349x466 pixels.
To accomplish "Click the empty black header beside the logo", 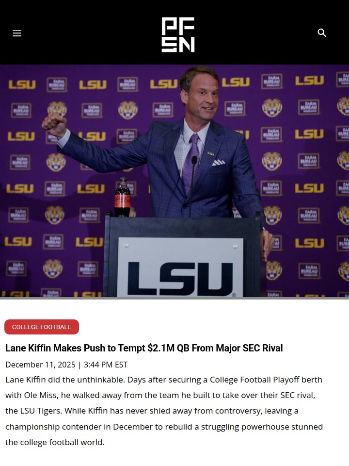I will (x=89, y=33).
